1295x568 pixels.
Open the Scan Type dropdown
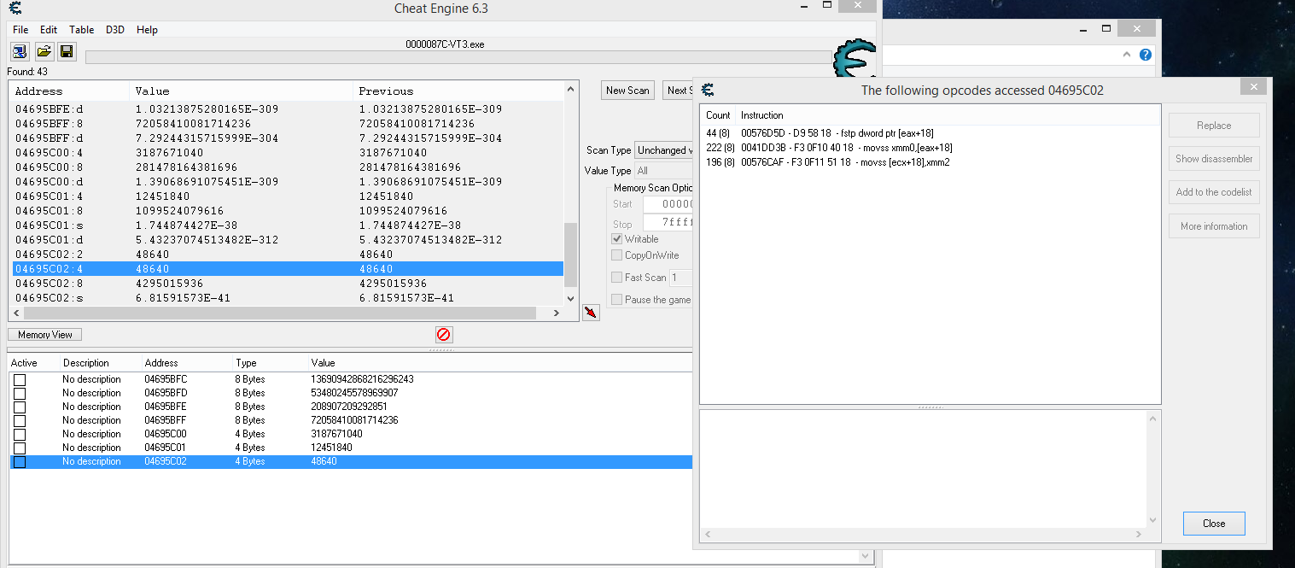point(663,150)
